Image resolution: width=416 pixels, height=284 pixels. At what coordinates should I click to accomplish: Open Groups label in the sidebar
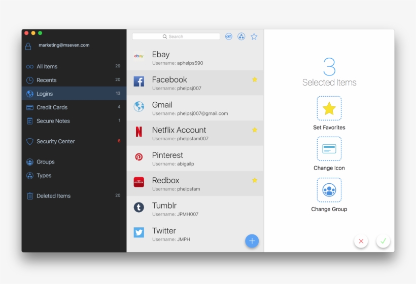coord(45,161)
